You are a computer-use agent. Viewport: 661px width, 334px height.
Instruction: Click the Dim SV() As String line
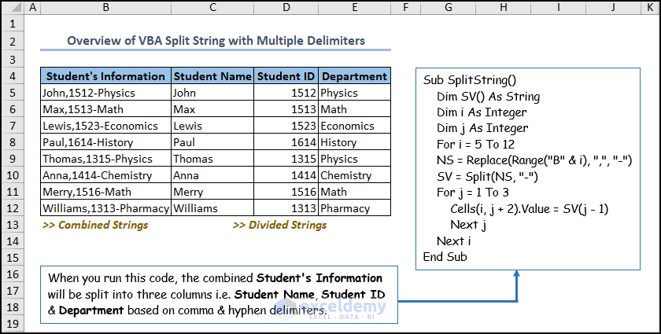[x=488, y=97]
